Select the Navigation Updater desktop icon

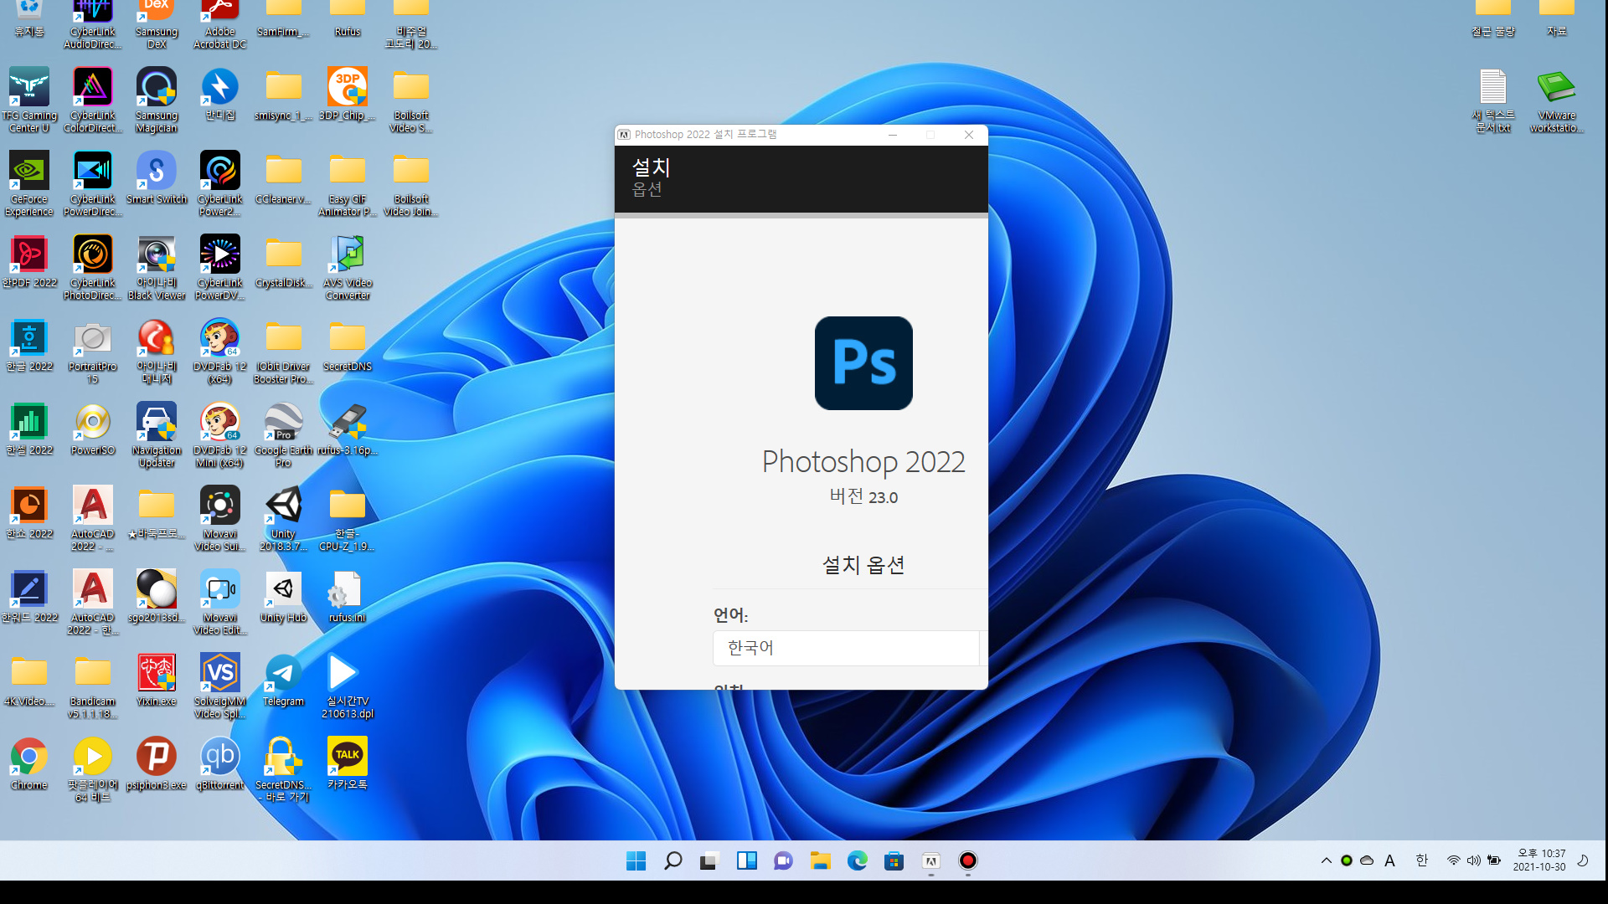157,434
